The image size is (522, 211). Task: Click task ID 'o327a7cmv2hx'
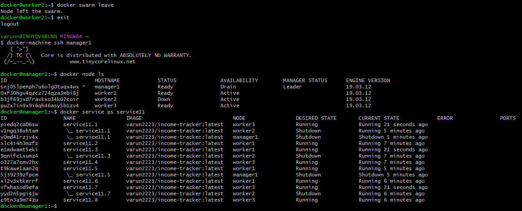tap(19, 163)
